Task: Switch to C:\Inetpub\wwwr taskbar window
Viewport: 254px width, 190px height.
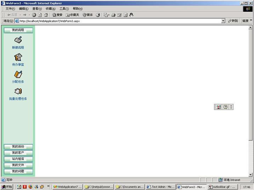Action: coord(99,187)
